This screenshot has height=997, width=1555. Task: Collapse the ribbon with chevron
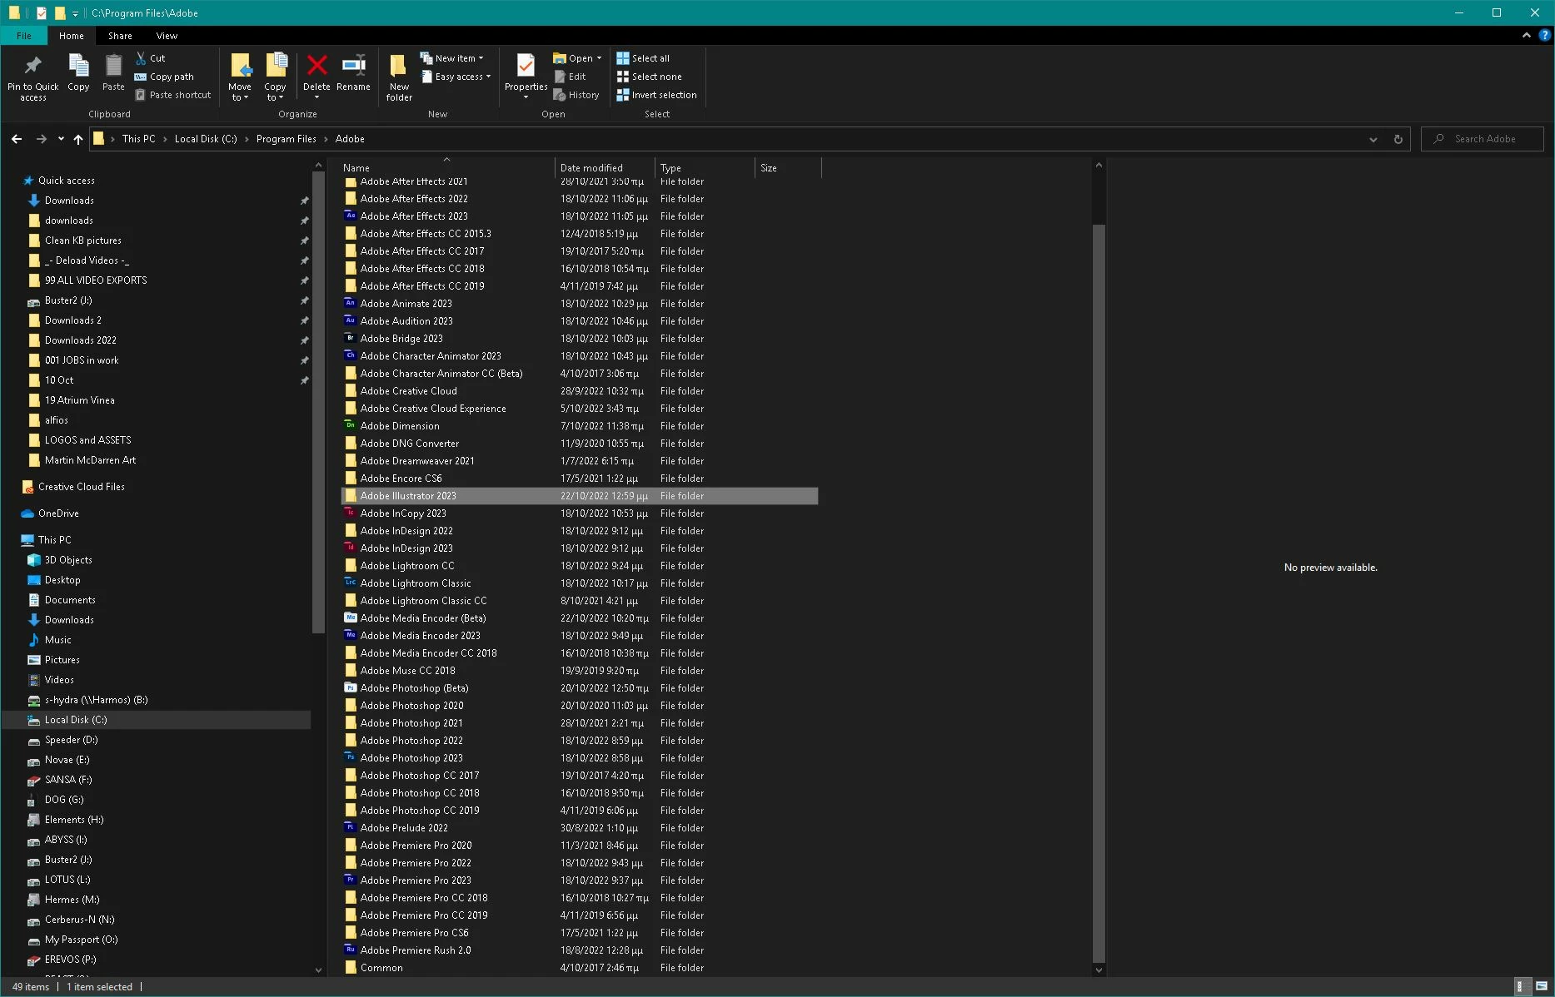(x=1526, y=36)
